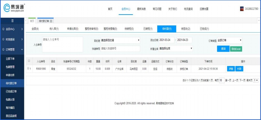The width and height of the screenshot is (261, 120).
Task: Click the 易境通 cloud logo
Action: pyautogui.click(x=7, y=8)
